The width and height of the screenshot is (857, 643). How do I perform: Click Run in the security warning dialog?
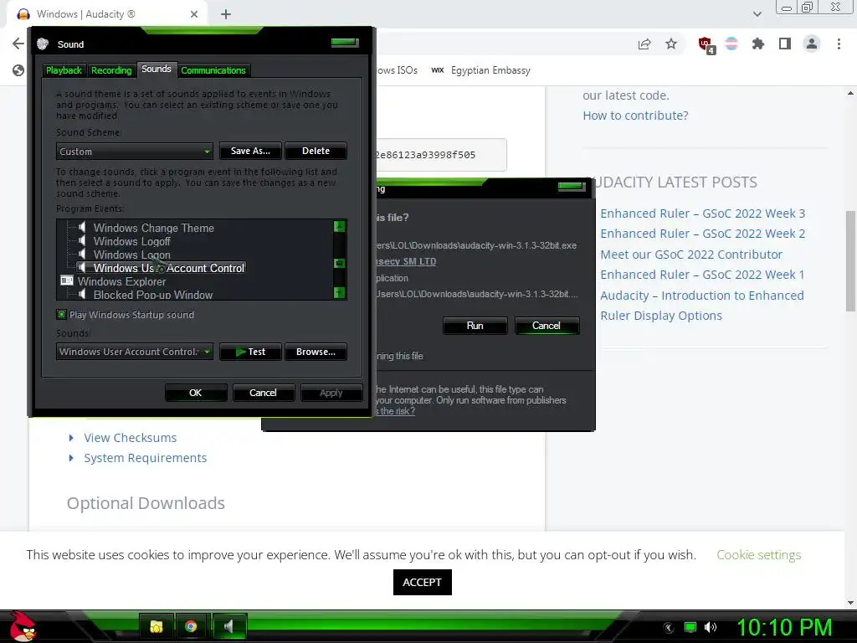475,326
